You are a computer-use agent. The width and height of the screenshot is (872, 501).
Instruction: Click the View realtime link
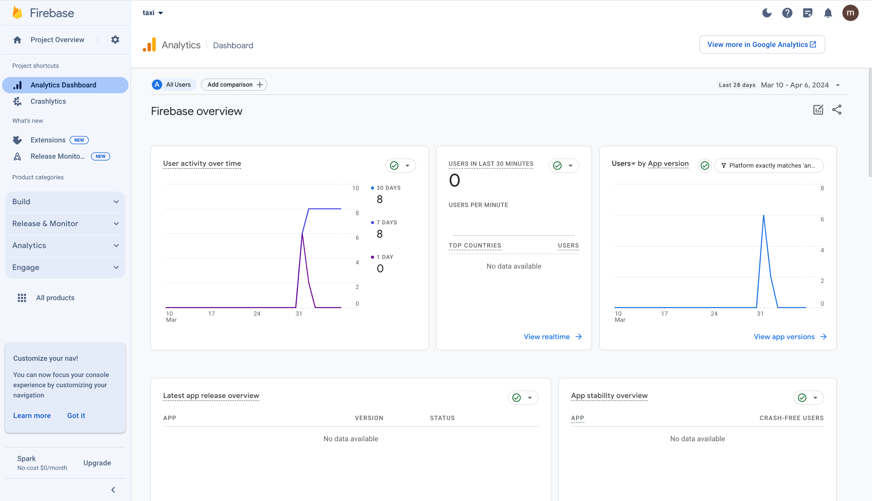pyautogui.click(x=552, y=336)
